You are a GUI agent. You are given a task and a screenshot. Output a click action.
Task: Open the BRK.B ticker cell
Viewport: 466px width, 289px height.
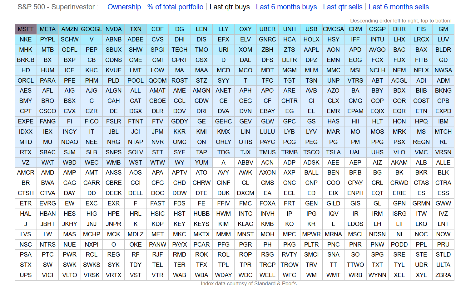[26, 60]
